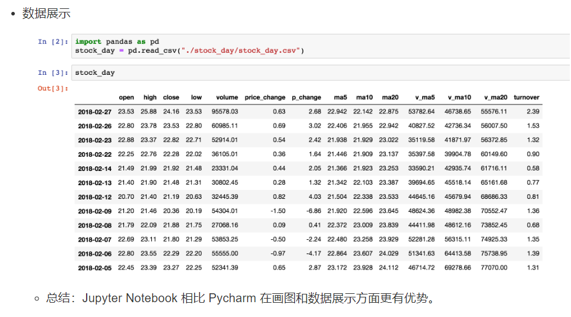
Task: Click the v_ma20 value 65161.68
Action: click(494, 183)
